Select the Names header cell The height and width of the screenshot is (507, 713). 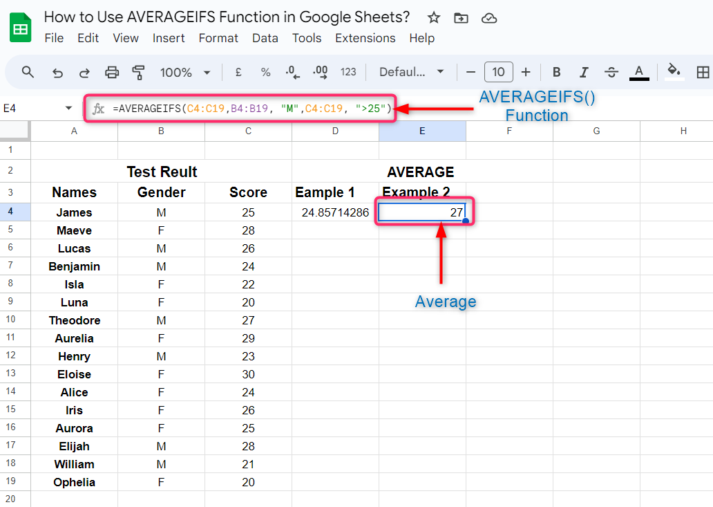click(x=74, y=192)
